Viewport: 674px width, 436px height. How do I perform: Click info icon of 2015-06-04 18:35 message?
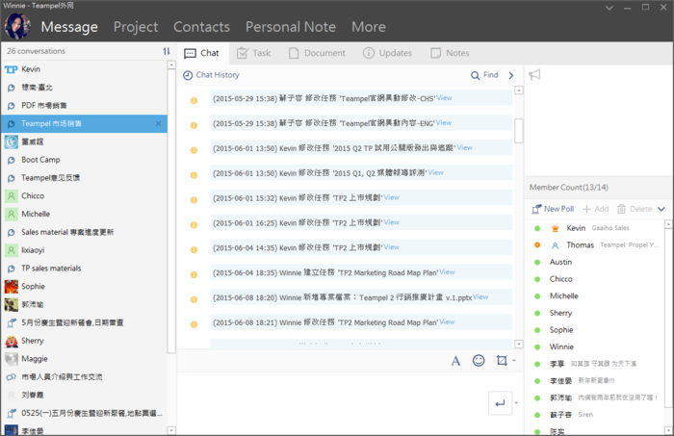click(x=194, y=274)
